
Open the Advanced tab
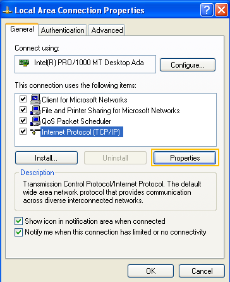click(107, 30)
